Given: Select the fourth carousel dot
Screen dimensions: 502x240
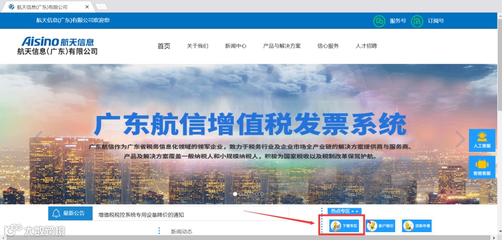Looking at the screenshot, I should coord(251,194).
